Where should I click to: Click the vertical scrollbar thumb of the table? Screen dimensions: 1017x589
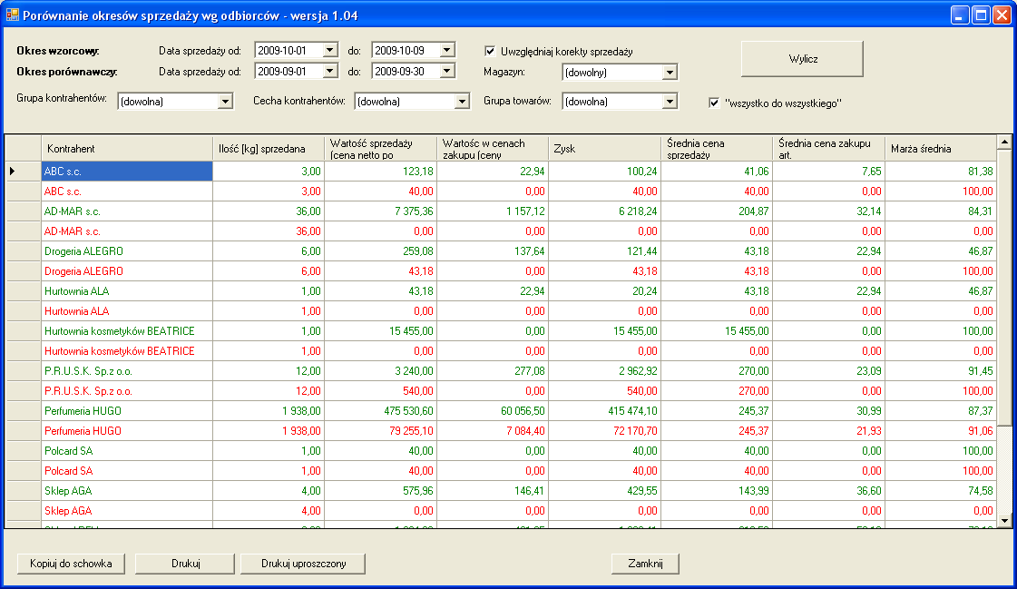pyautogui.click(x=1004, y=288)
